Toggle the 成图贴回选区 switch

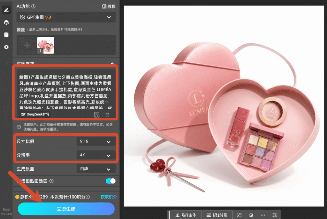pyautogui.click(x=110, y=181)
